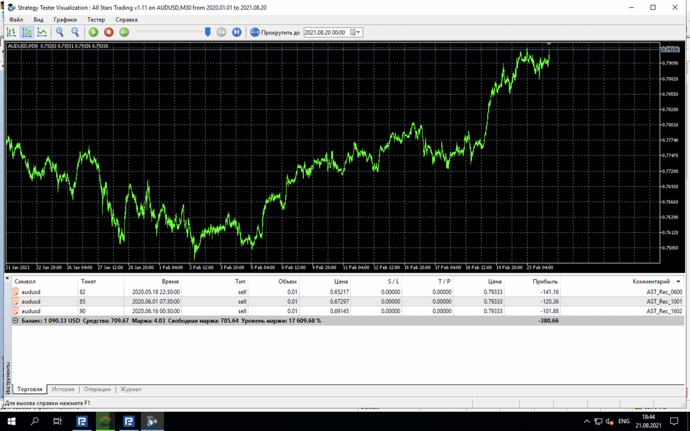Screen dimensions: 690x431
Task: Click the muted volume tray icon
Action: pos(610,421)
